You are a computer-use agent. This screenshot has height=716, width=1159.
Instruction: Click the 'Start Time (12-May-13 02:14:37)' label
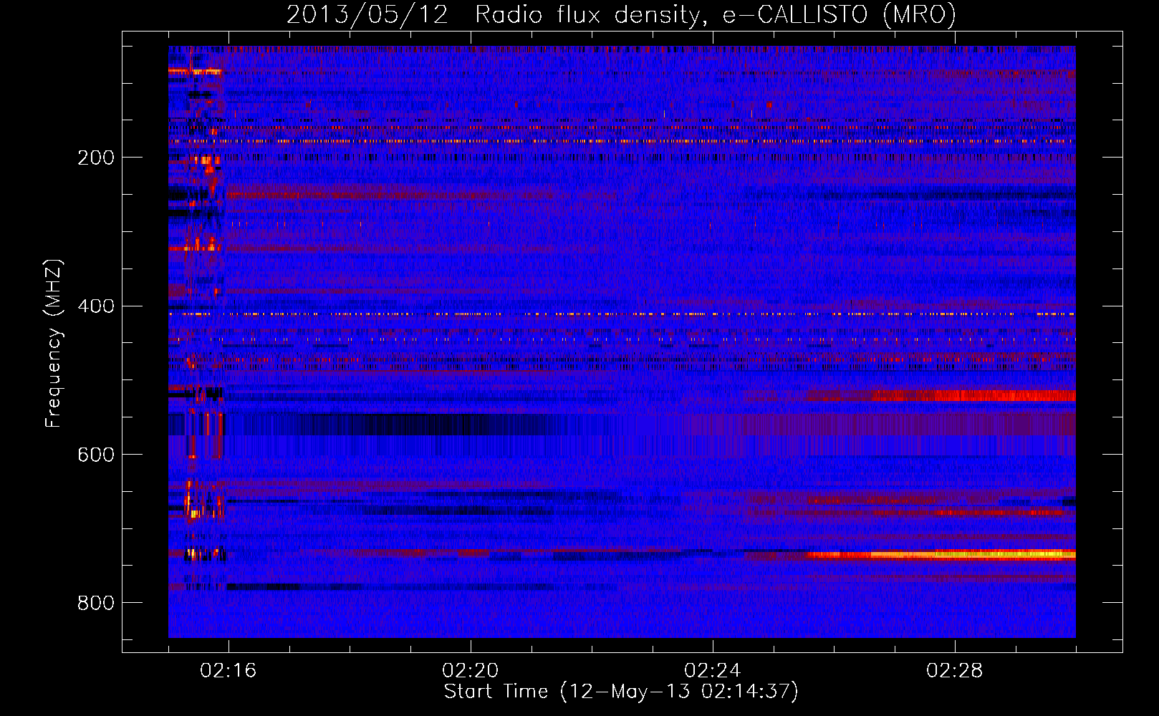[x=621, y=691]
